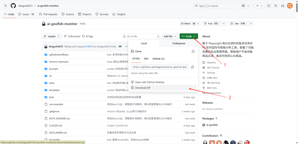Click the create new plus icon
This screenshot has height=144, width=298.
(257, 6)
